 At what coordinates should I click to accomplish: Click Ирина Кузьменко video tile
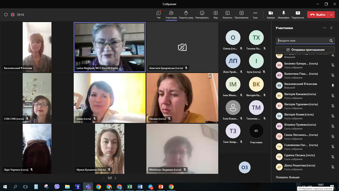click(x=110, y=149)
